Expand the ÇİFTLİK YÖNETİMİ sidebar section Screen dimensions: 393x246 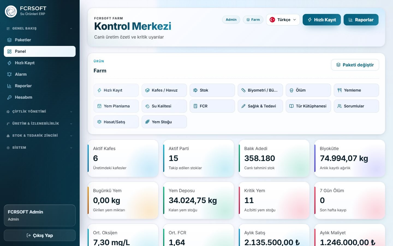click(40, 112)
